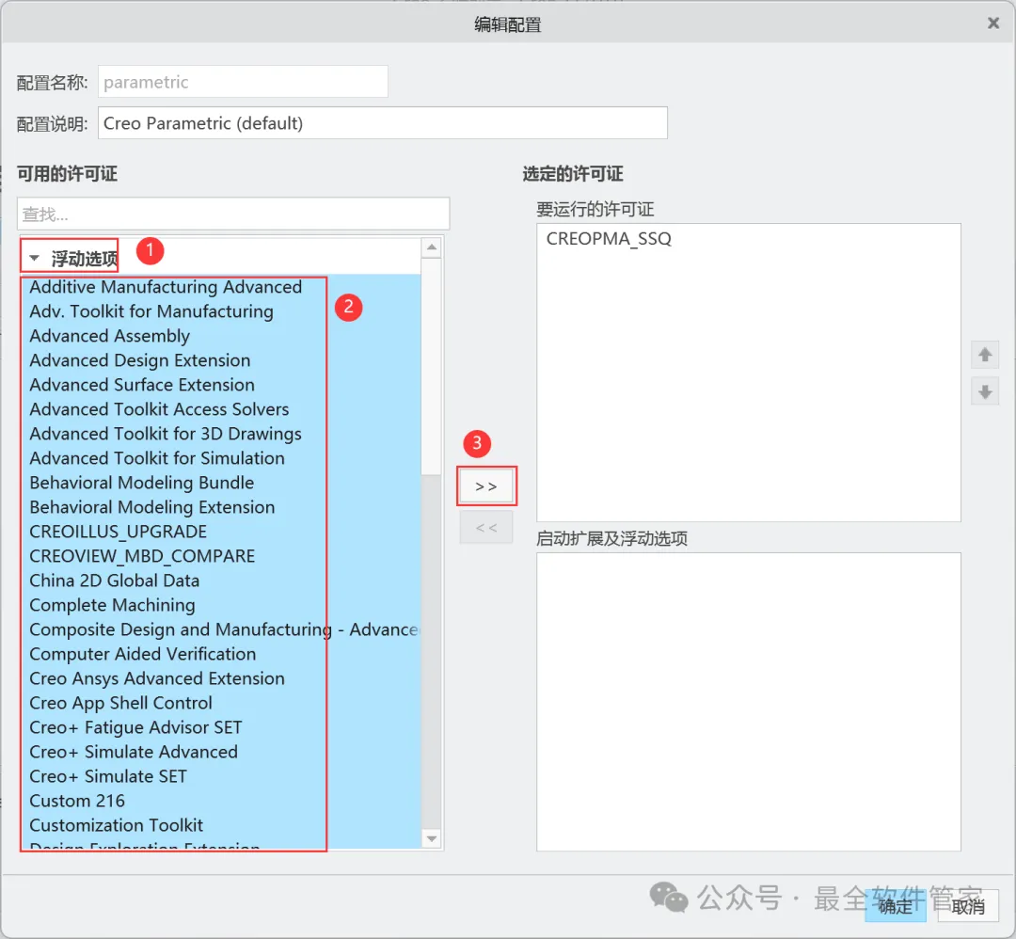Select Creo App Shell Control
Viewport: 1016px width, 939px height.
(221, 703)
